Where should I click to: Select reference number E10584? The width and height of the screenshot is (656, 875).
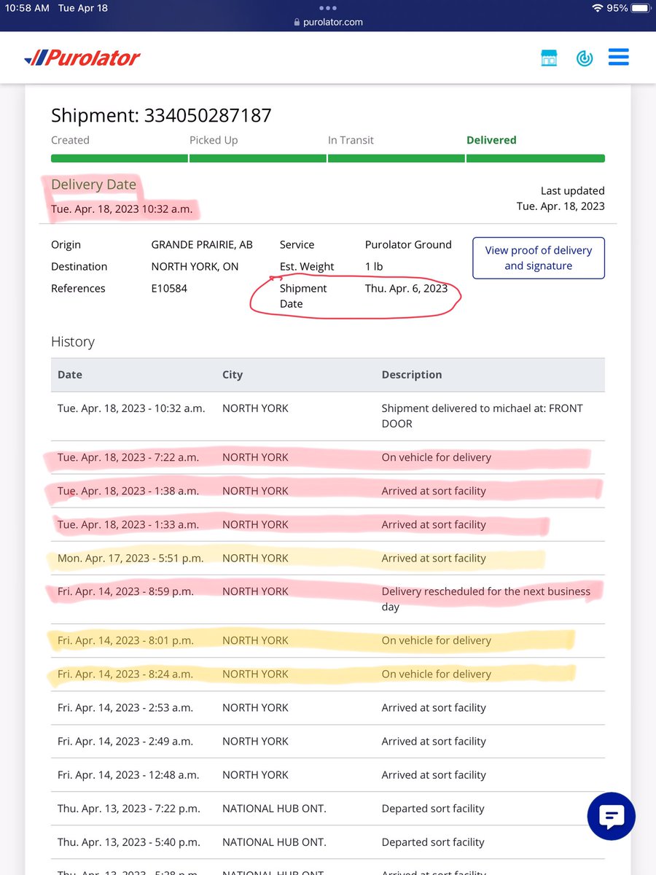coord(169,289)
